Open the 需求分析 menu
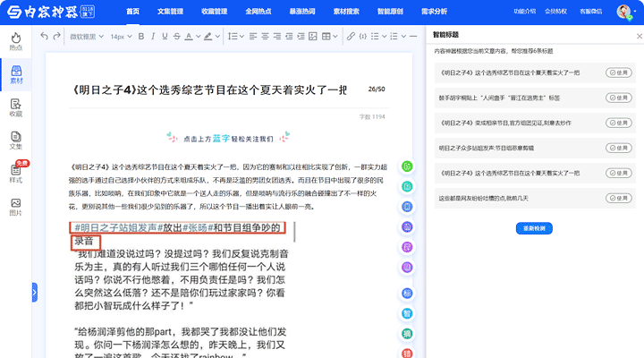644x358 pixels. [434, 12]
